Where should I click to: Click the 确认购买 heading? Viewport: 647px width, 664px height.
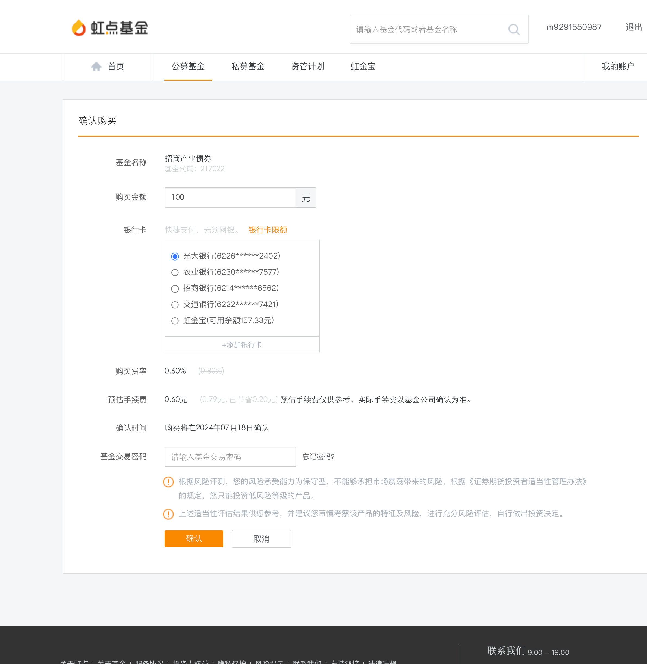pyautogui.click(x=97, y=121)
